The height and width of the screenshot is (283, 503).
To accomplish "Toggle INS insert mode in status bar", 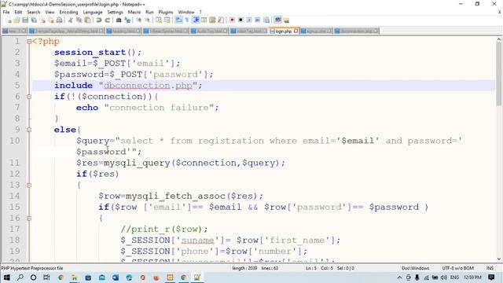I will tap(490, 268).
